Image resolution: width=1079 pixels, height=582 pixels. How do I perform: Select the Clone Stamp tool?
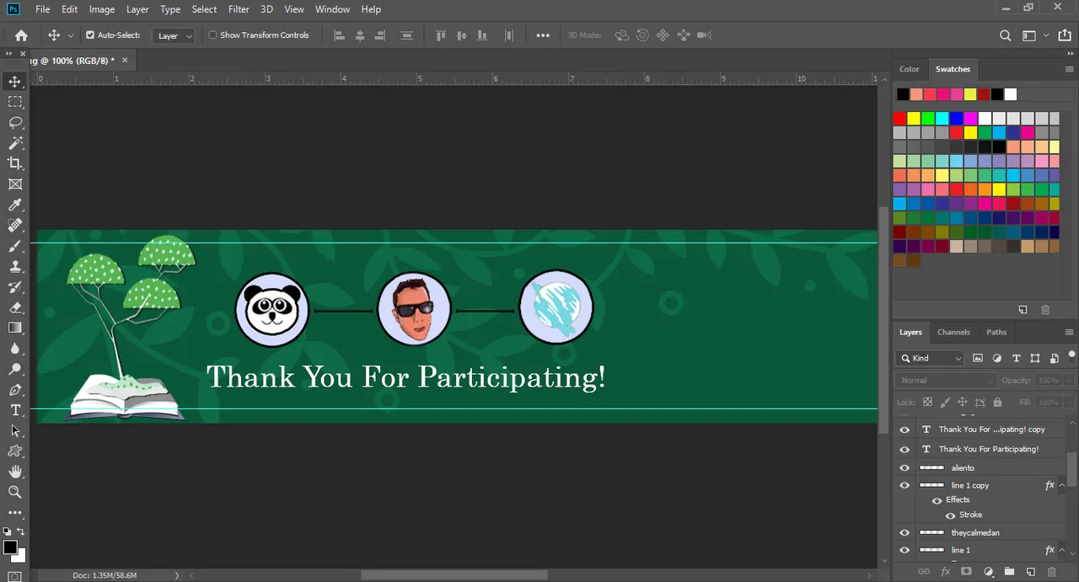coord(15,266)
